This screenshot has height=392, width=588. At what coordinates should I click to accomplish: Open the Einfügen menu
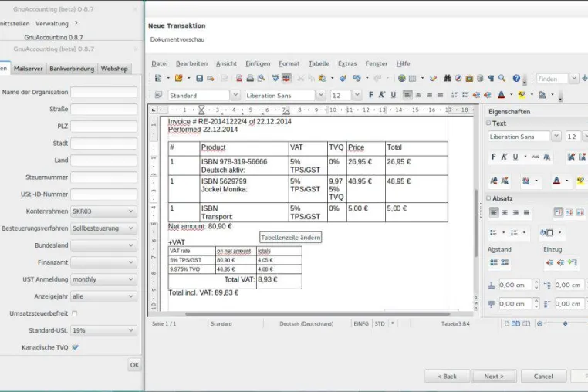click(x=258, y=63)
